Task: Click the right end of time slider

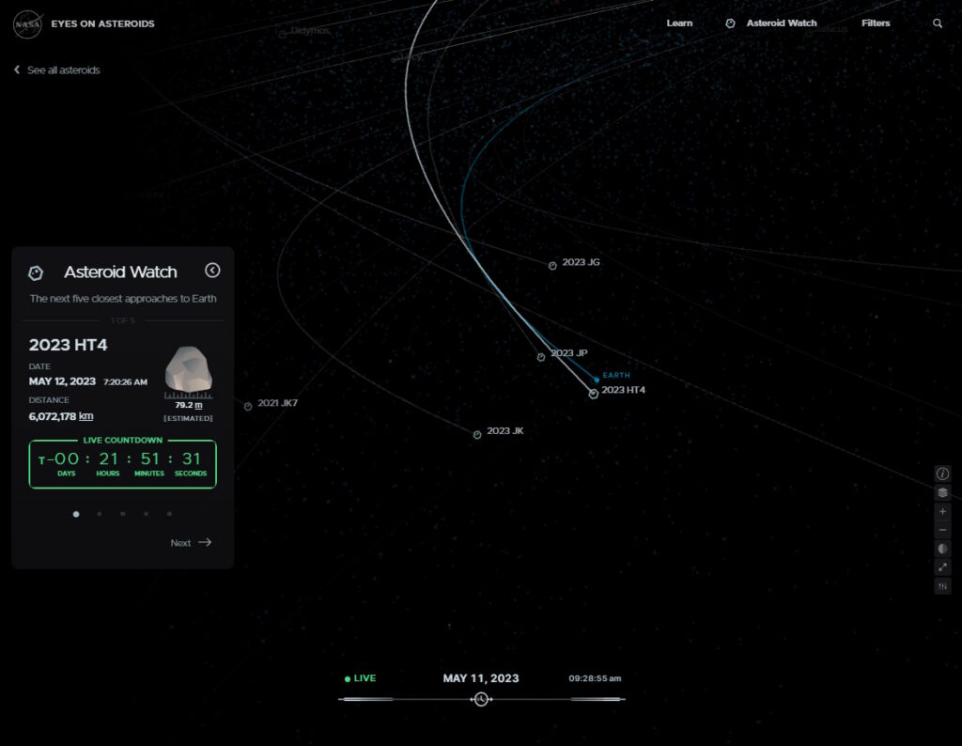Action: tap(597, 699)
